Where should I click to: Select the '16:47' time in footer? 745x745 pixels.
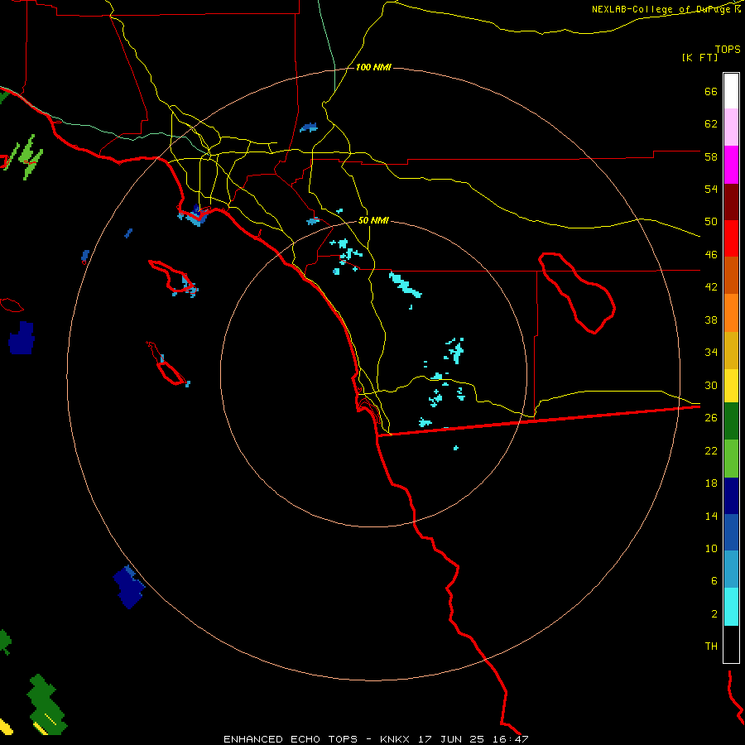tap(511, 739)
